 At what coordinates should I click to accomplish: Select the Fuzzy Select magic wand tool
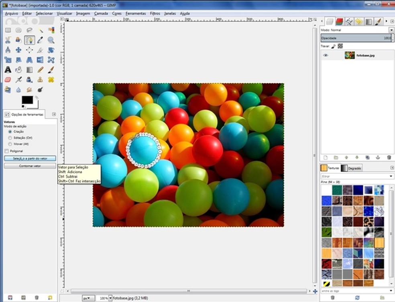(40, 30)
